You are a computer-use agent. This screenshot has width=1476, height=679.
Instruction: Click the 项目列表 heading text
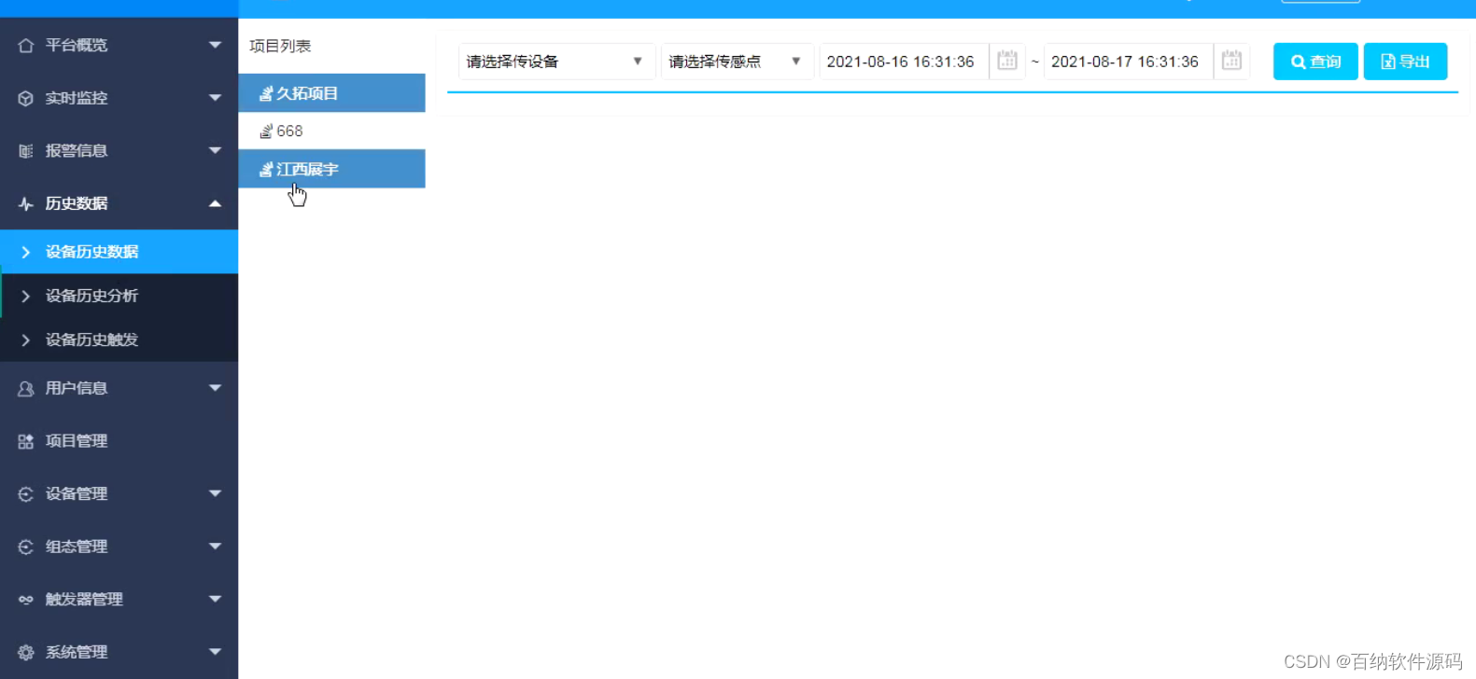(x=280, y=46)
